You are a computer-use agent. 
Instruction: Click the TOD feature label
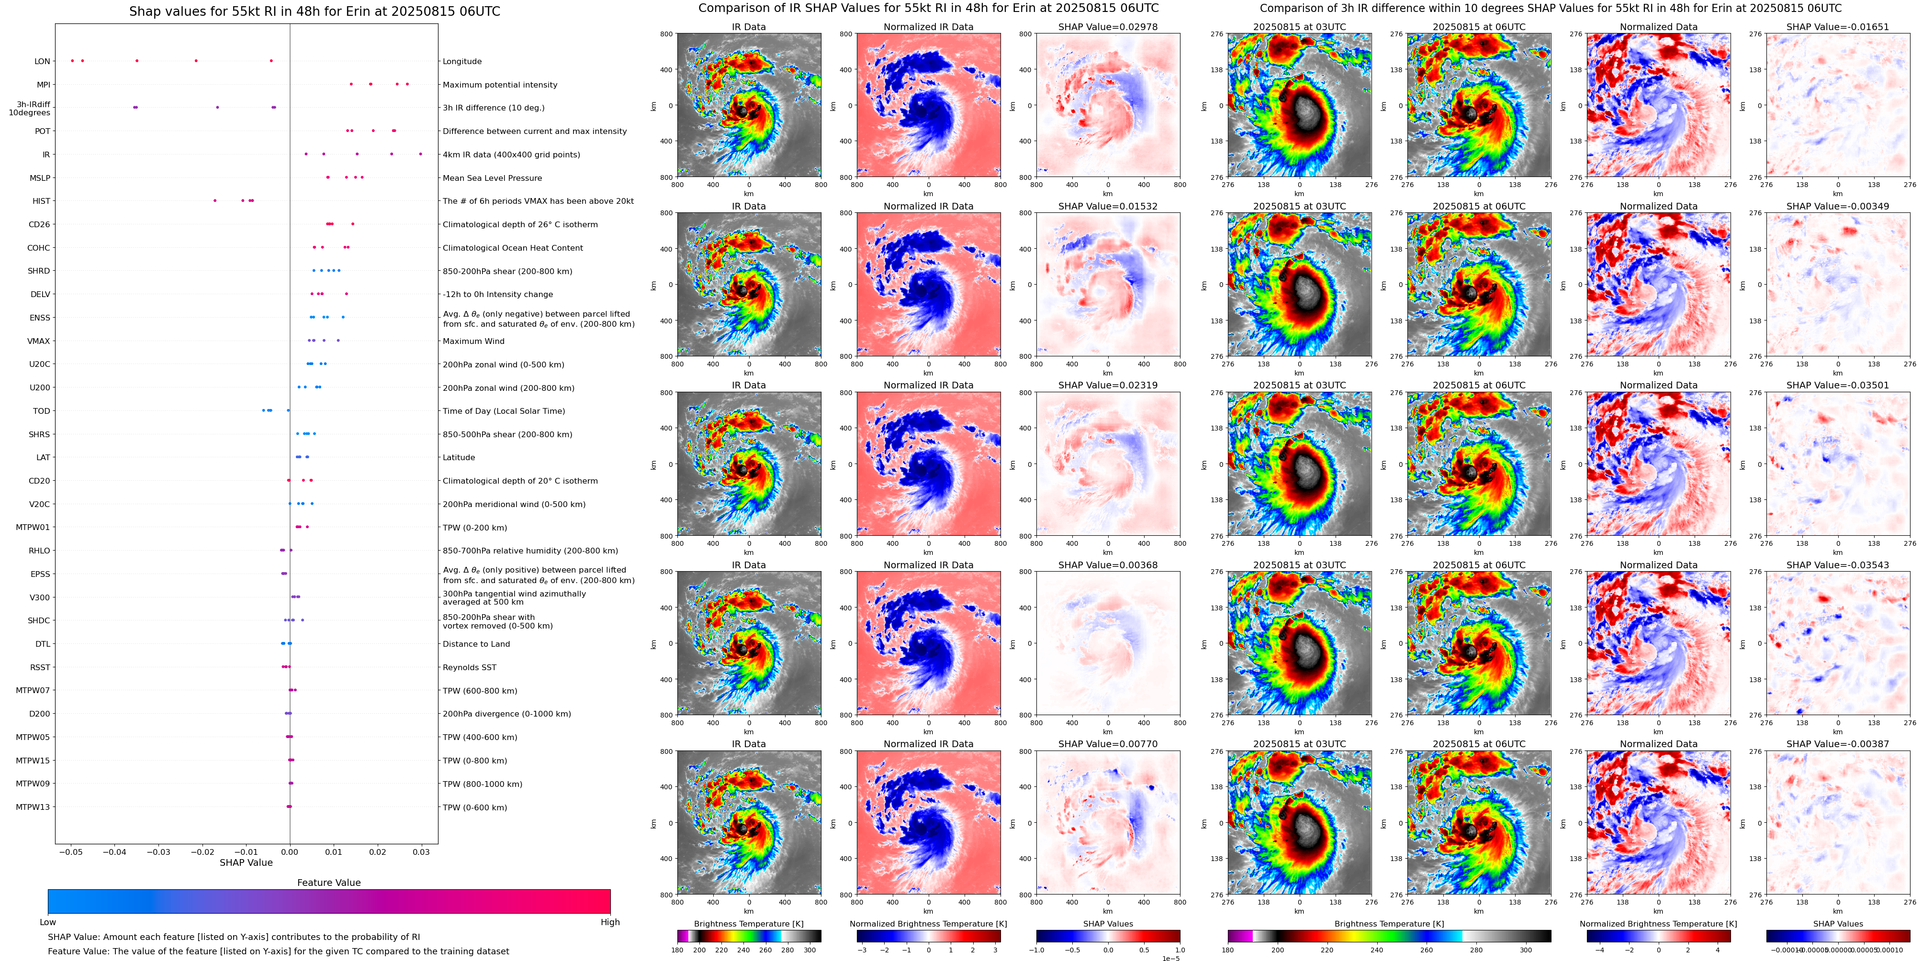pos(41,411)
